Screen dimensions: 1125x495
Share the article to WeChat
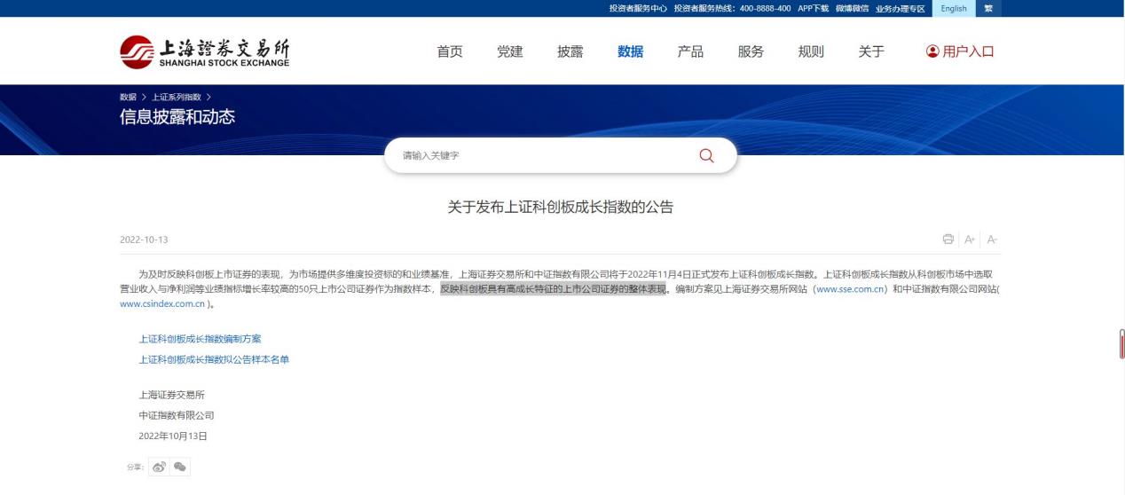pyautogui.click(x=180, y=467)
